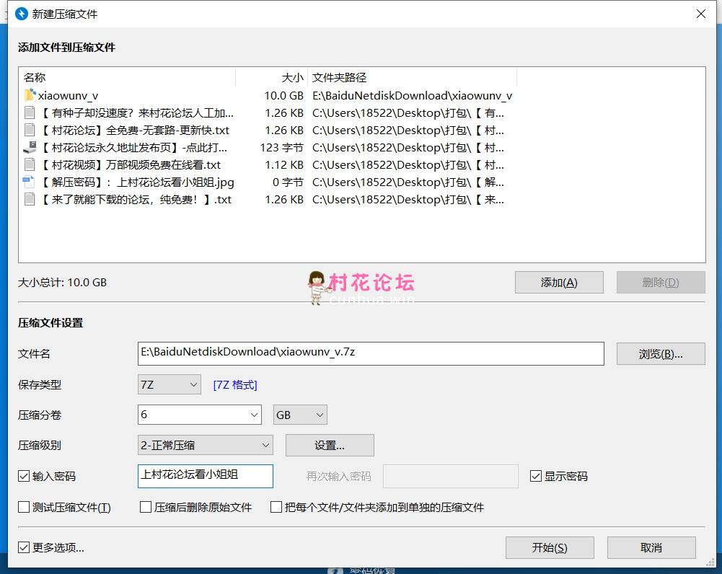Click shortcut icon for 村花论坛永久地址发布页 row
722x574 pixels.
(x=30, y=147)
